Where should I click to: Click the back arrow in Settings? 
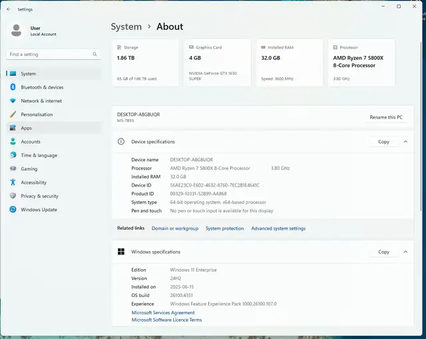[9, 9]
